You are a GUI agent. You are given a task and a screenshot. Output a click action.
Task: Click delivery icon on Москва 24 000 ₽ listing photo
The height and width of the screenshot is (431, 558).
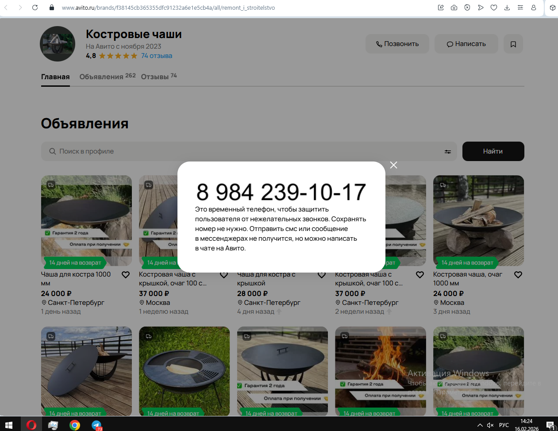443,185
